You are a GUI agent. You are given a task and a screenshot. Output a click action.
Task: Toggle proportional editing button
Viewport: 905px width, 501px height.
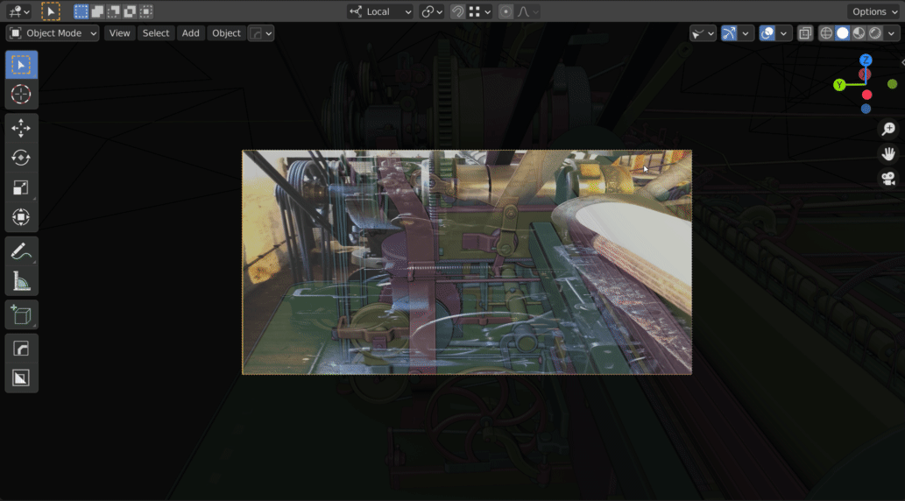click(x=506, y=11)
